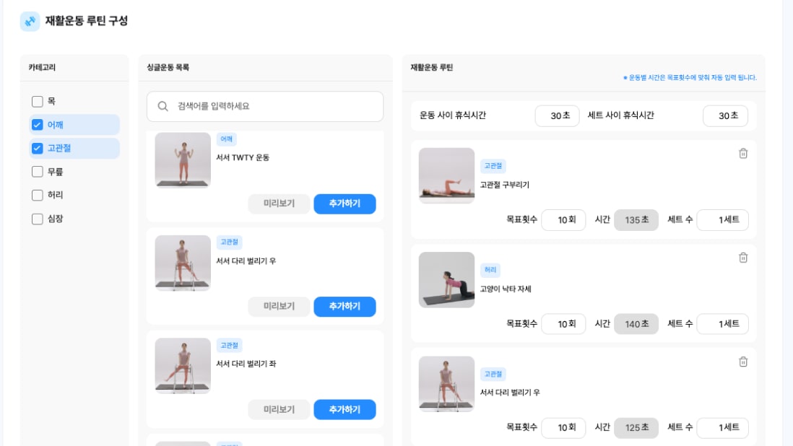Open the 서서 TWTY 운동 thumbnail image
The height and width of the screenshot is (446, 793).
click(183, 160)
